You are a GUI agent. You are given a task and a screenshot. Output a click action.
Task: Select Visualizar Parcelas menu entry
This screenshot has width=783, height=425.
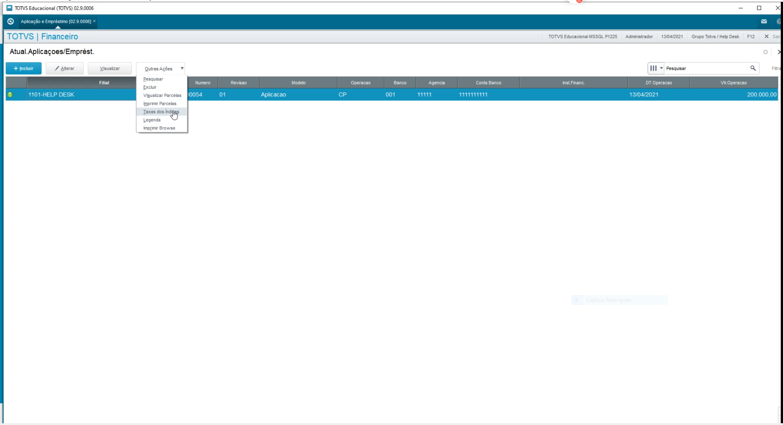(162, 96)
